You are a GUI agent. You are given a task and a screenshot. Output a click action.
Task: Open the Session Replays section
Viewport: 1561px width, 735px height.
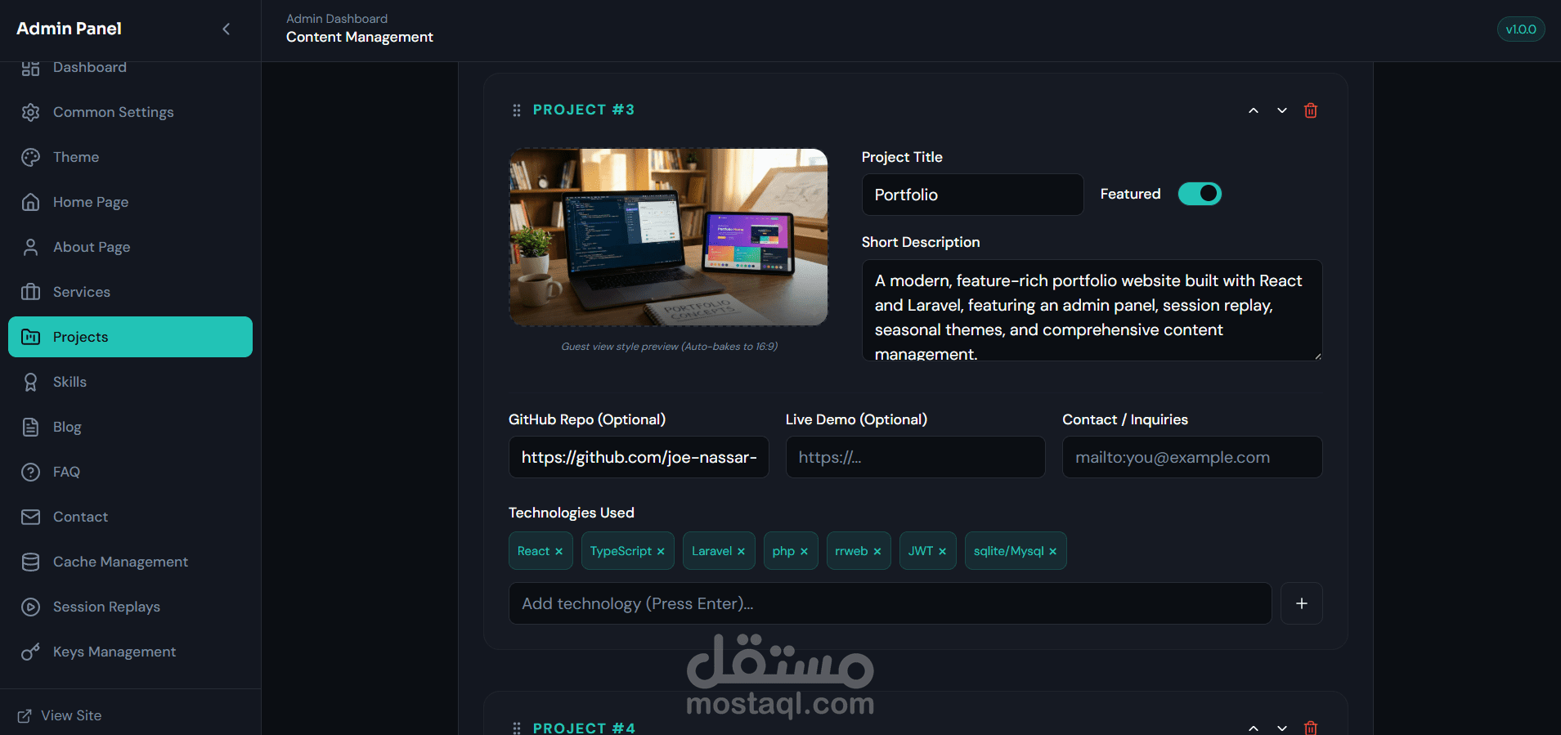[x=130, y=607]
